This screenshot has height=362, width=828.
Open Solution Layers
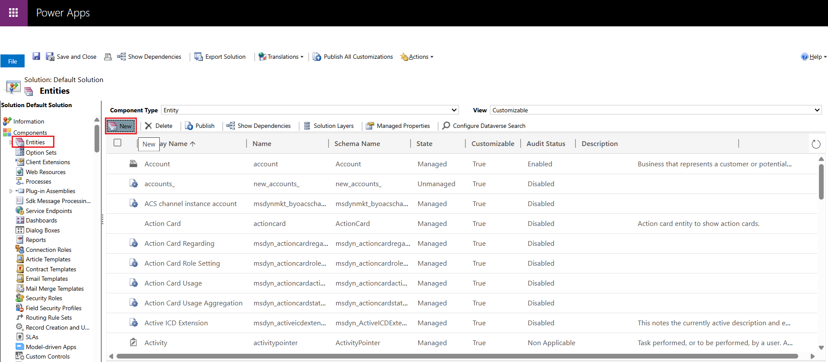pyautogui.click(x=329, y=126)
